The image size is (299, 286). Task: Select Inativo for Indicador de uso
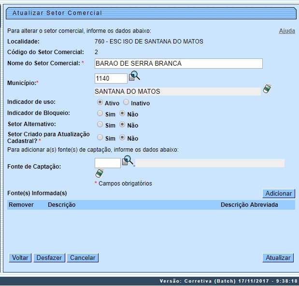126,102
